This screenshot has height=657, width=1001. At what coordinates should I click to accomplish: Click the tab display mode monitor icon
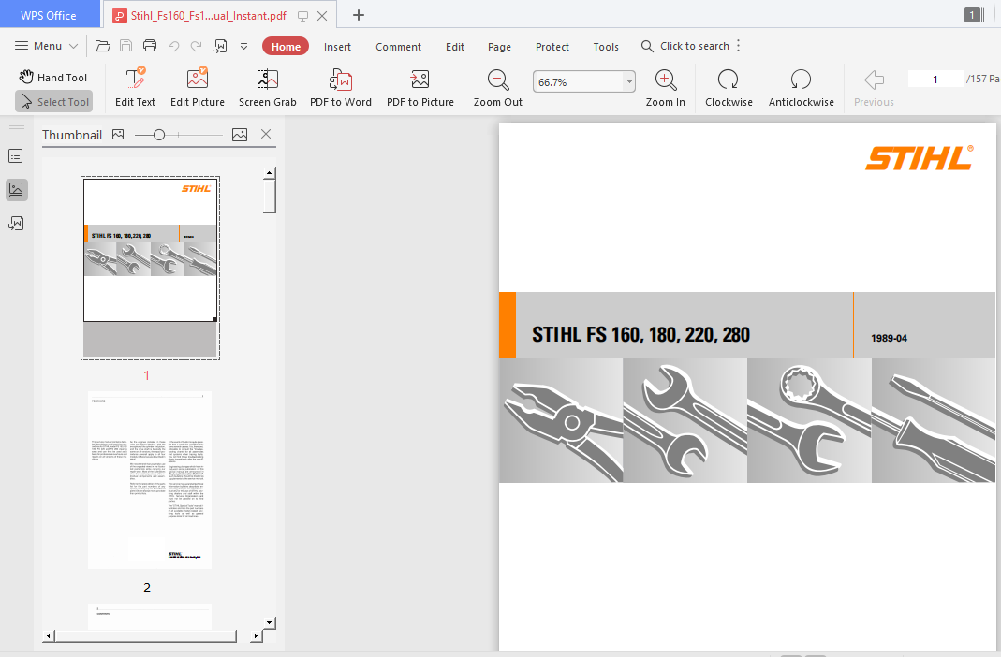(x=303, y=16)
